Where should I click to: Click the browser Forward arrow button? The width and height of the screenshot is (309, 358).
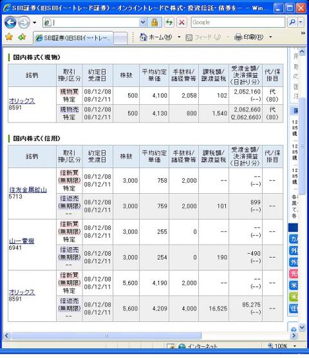pyautogui.click(x=24, y=23)
